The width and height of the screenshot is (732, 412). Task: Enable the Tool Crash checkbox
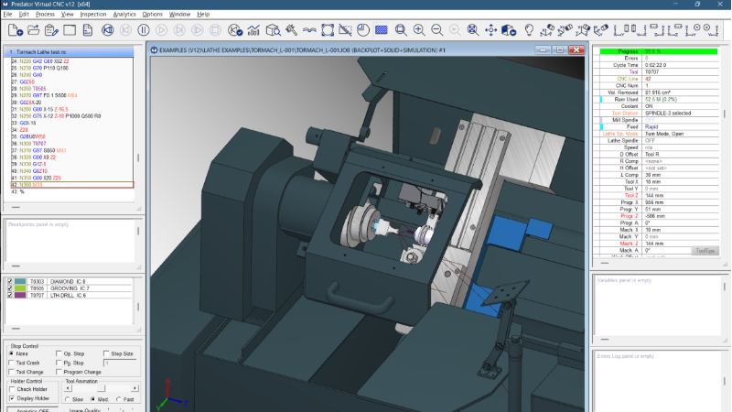(x=12, y=363)
